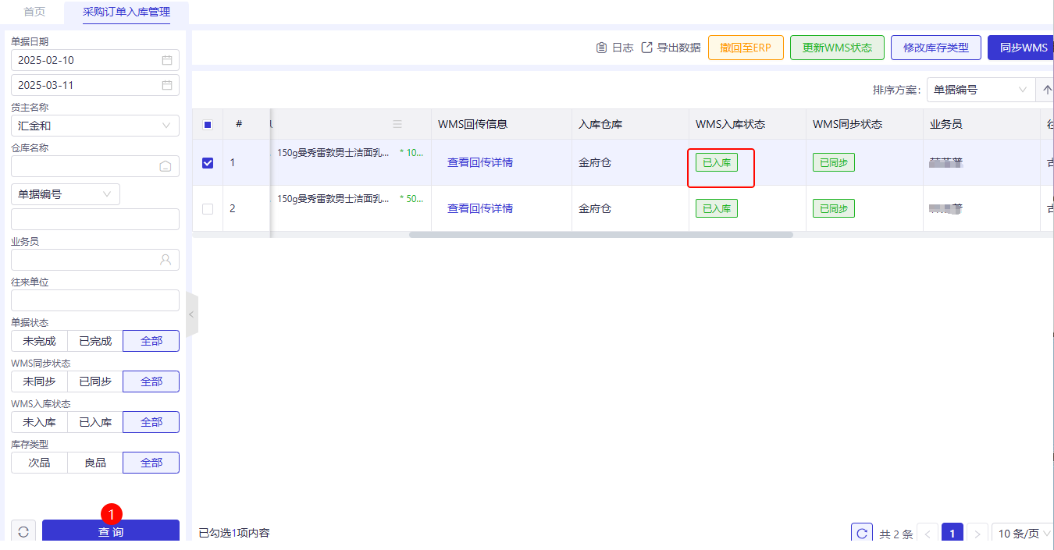
Task: Select 良品 under 库存类型
Action: pyautogui.click(x=95, y=463)
